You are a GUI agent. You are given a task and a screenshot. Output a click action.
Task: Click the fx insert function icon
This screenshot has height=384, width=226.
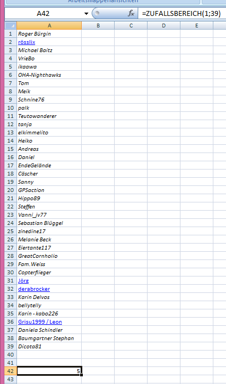coord(131,13)
